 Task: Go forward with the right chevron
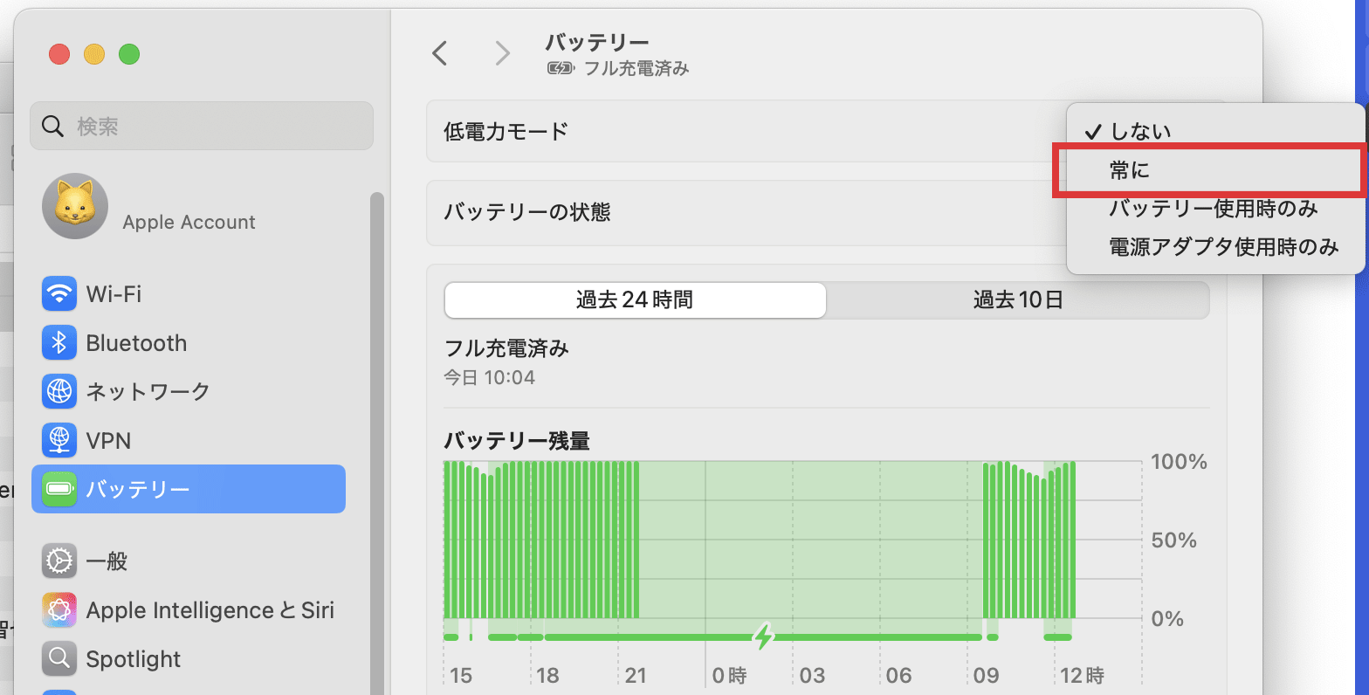point(503,53)
